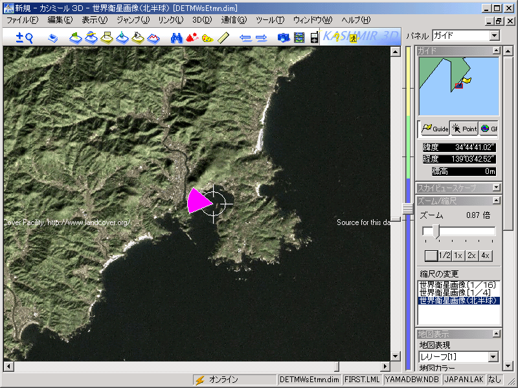Click the map's horizontal scrollbar right arrow
518x388 pixels.
(385, 366)
